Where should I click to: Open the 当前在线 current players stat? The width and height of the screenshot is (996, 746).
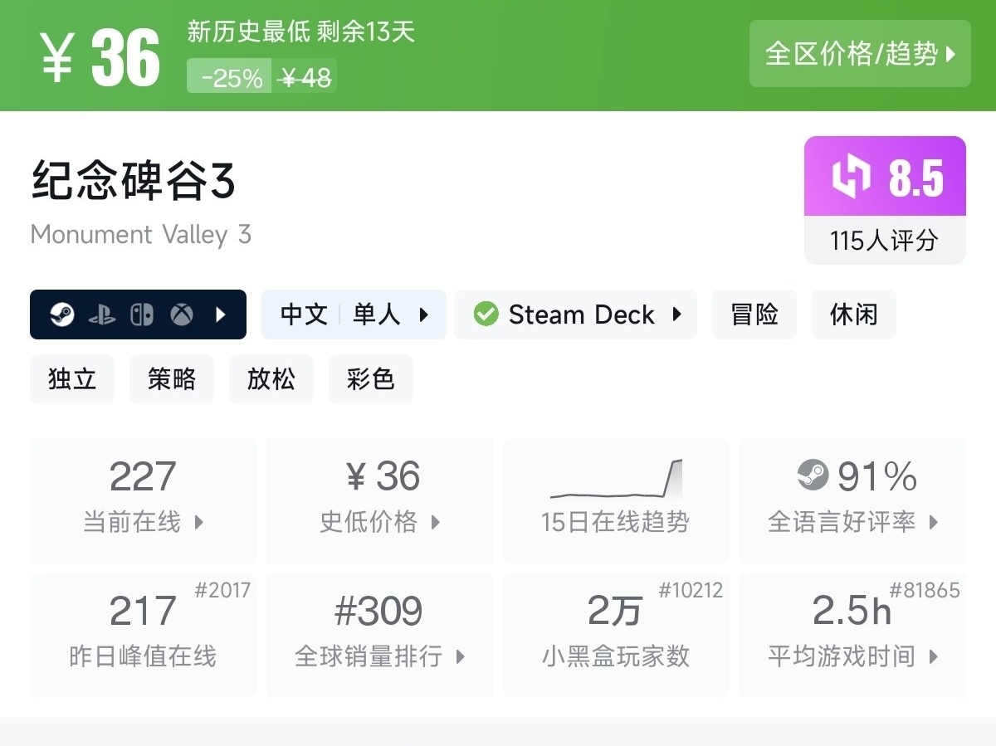pyautogui.click(x=143, y=500)
